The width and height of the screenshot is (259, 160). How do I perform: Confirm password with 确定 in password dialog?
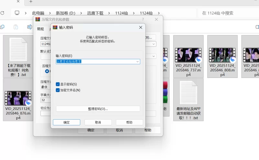(x=67, y=123)
